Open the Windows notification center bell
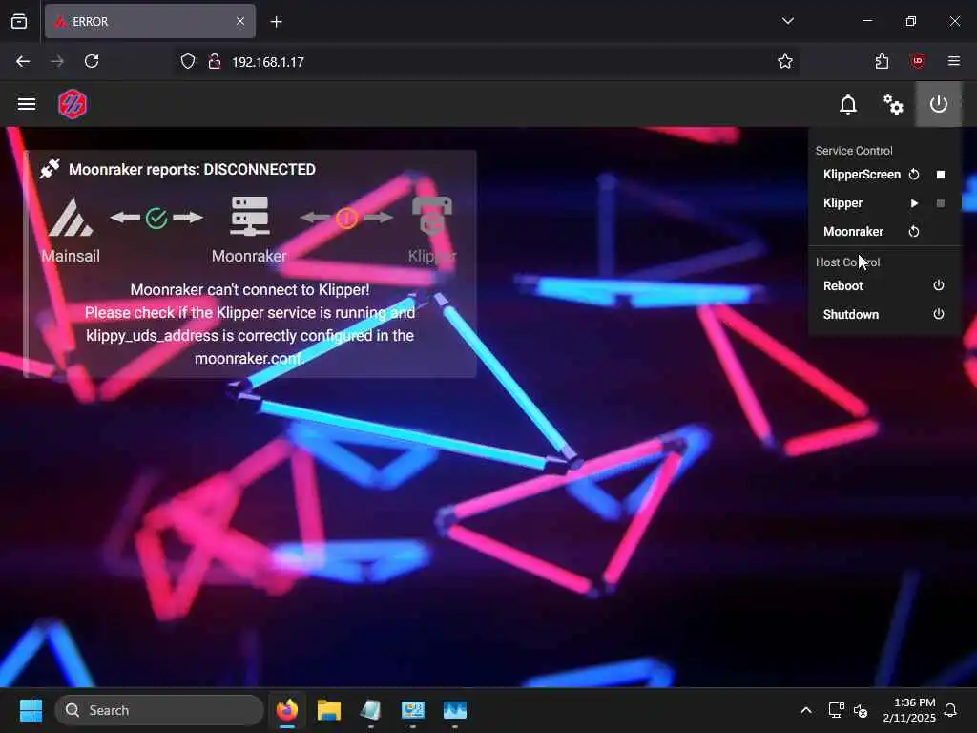This screenshot has height=733, width=977. (x=951, y=710)
